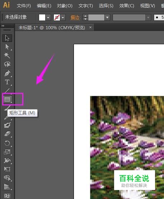Image resolution: width=164 pixels, height=199 pixels.
Task: Expand the tools panel with double arrows
Action: tap(3, 26)
